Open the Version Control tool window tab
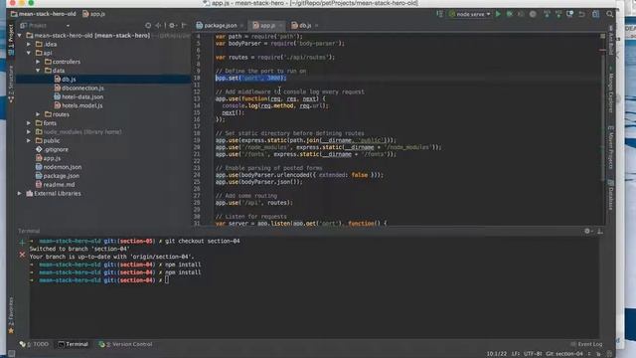Image resolution: width=636 pixels, height=358 pixels. [x=126, y=344]
